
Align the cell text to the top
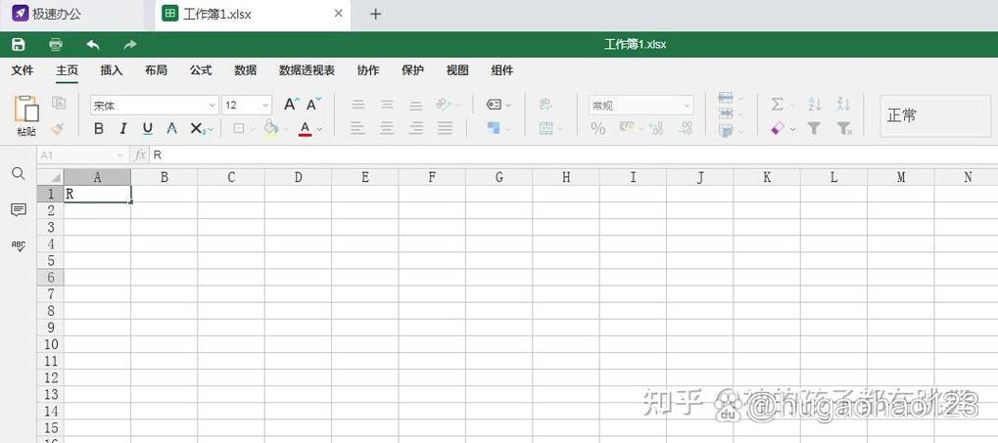click(x=358, y=105)
